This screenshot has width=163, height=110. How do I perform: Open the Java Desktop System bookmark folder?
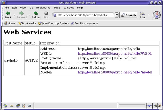54,23
